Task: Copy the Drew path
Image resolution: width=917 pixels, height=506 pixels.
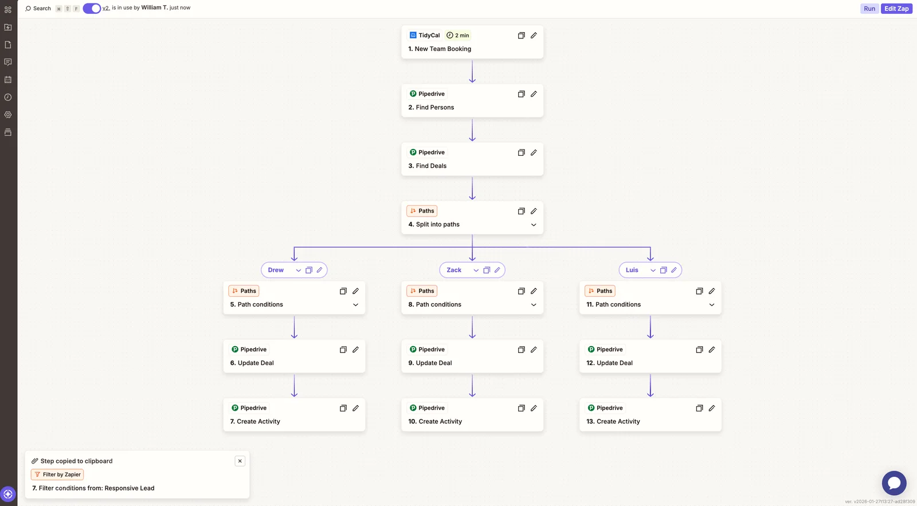Action: [x=309, y=270]
